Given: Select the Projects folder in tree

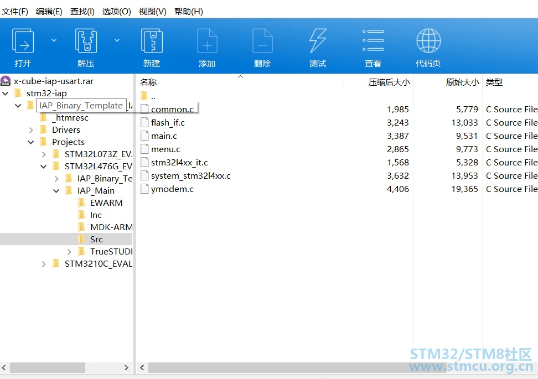Looking at the screenshot, I should [68, 142].
